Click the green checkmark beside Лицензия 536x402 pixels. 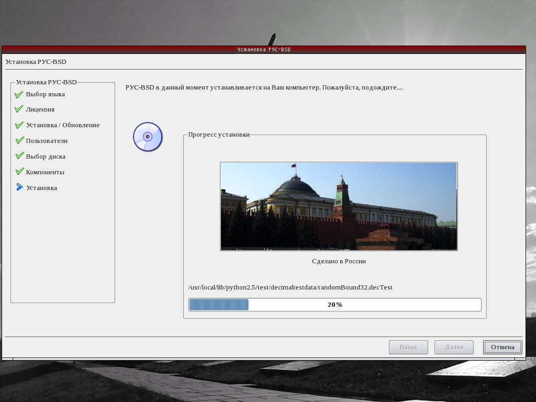pyautogui.click(x=19, y=109)
